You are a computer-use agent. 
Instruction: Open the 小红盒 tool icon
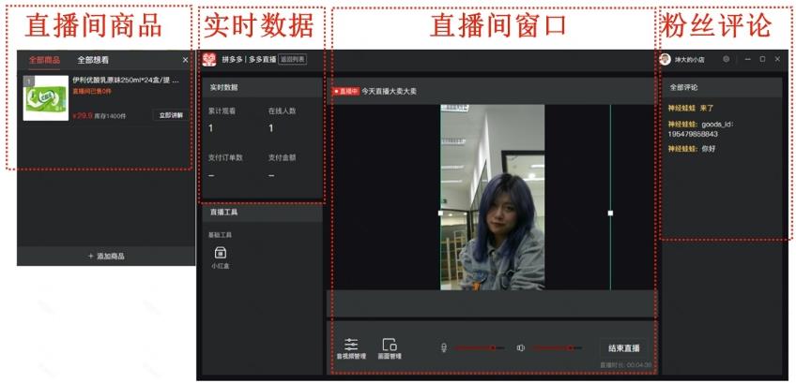(x=221, y=253)
